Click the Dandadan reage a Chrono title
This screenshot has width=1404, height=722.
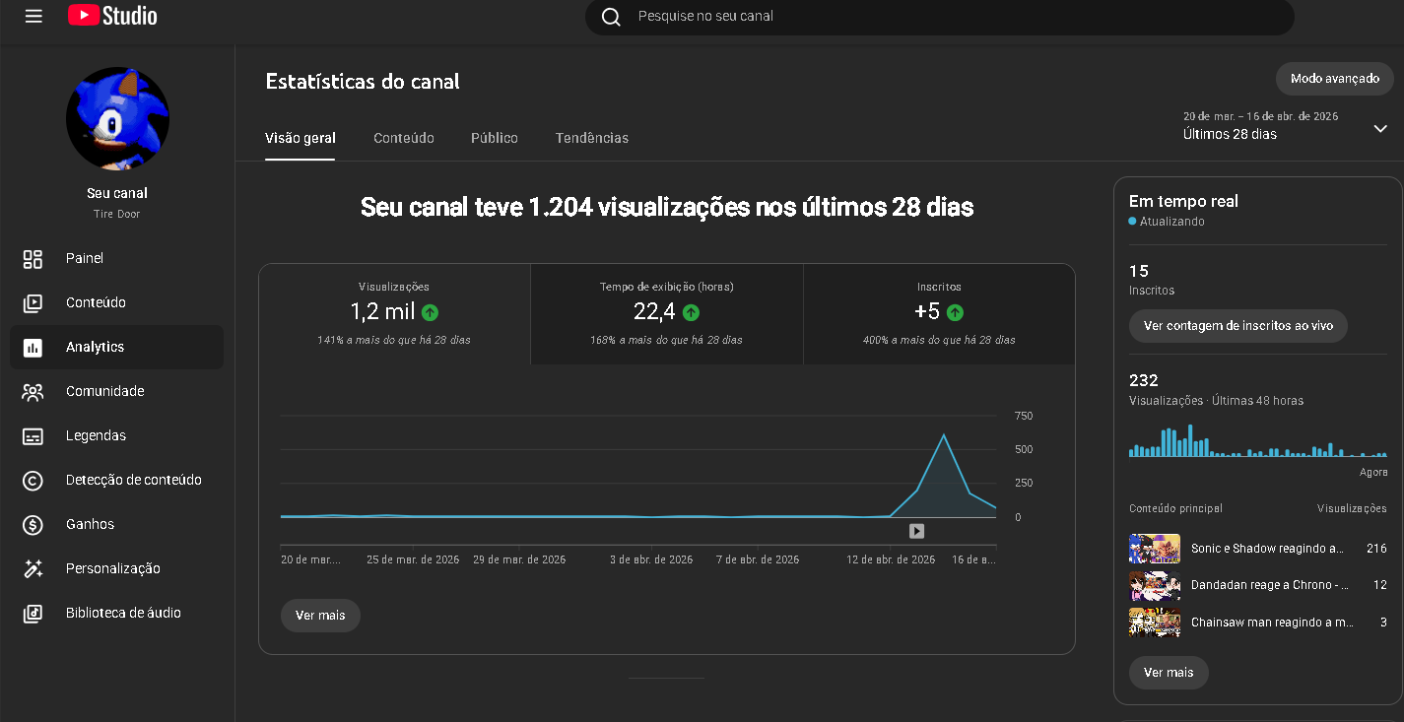(x=1270, y=585)
